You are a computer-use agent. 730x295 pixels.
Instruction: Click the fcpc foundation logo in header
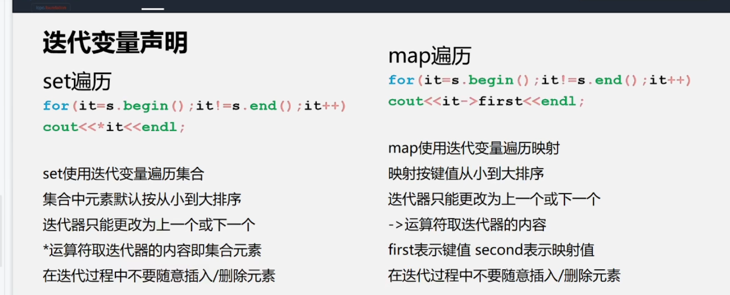51,8
